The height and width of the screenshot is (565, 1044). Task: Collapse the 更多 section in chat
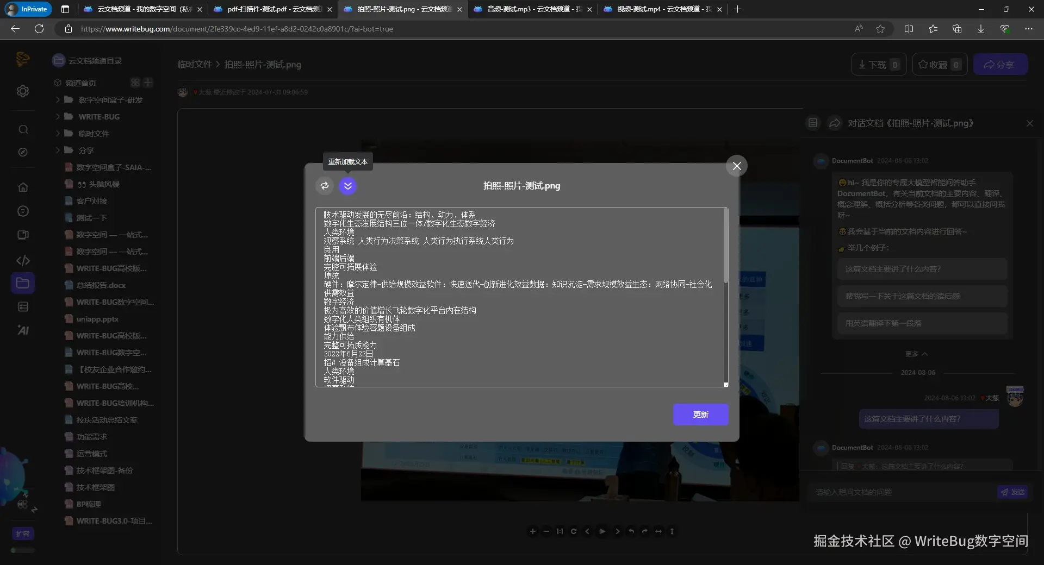[915, 354]
